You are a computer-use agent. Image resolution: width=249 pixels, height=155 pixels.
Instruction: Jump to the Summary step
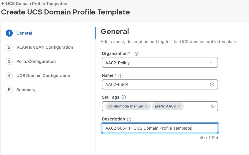click(x=26, y=90)
